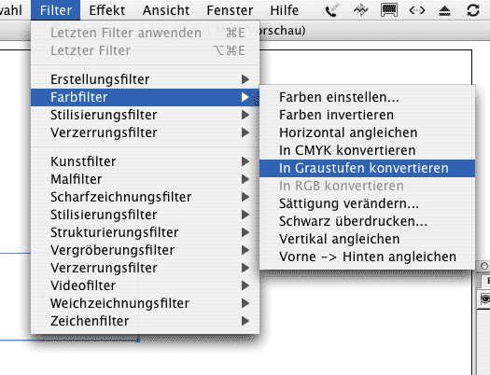Click the phone icon in menu bar

point(331,10)
